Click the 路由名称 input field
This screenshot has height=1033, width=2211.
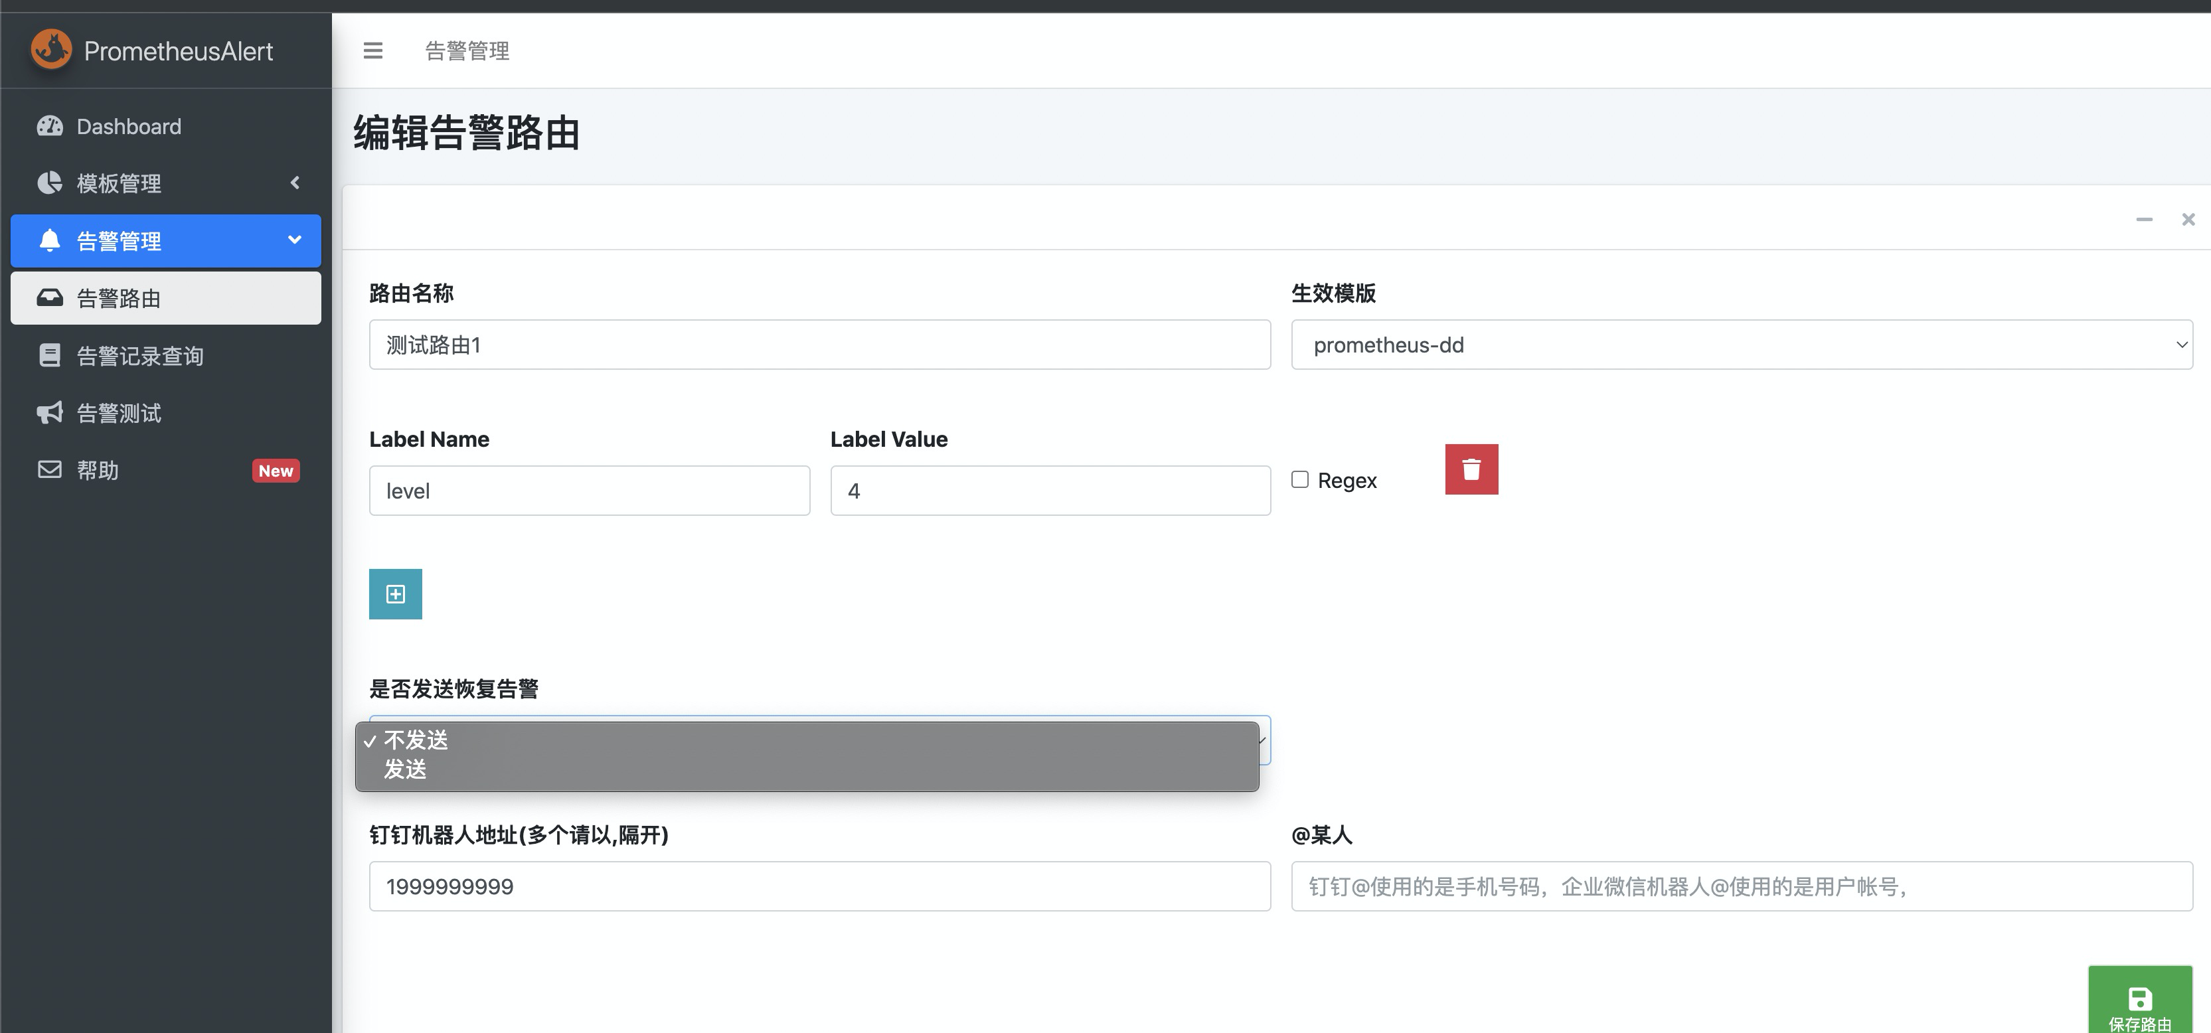click(x=819, y=345)
